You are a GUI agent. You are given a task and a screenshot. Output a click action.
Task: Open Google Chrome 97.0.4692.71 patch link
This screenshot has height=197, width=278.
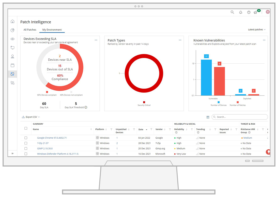(52, 138)
